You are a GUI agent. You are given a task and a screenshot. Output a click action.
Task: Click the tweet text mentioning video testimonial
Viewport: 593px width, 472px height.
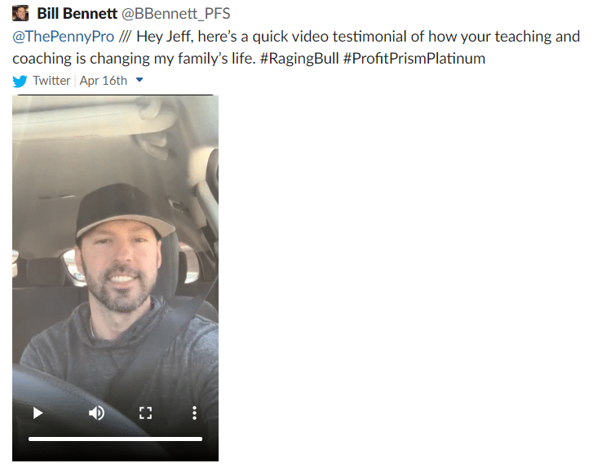[x=296, y=47]
